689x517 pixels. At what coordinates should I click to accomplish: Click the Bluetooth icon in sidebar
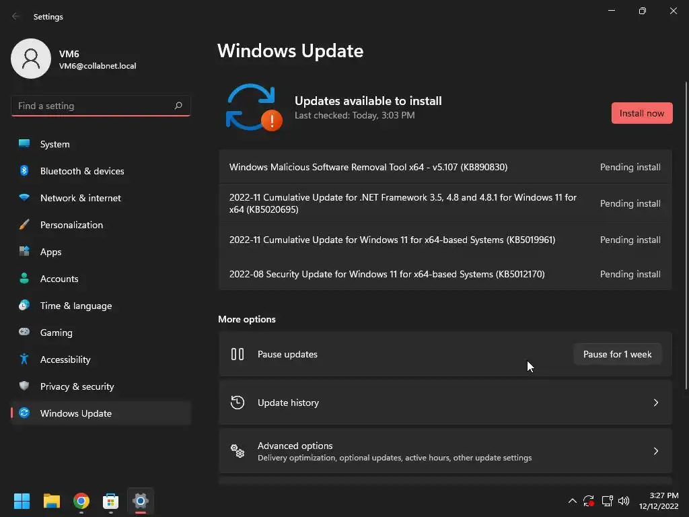[x=24, y=170]
